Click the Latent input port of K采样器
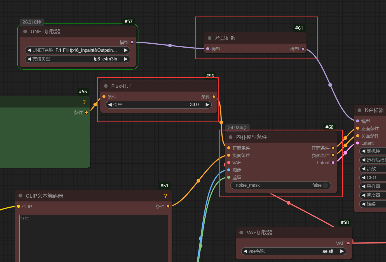Screen dimensions: 386x262 click(x=357, y=143)
